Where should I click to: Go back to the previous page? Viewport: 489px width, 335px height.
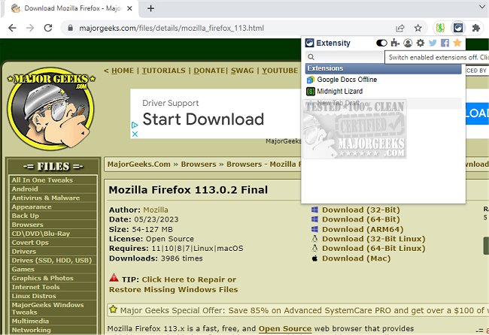12,28
